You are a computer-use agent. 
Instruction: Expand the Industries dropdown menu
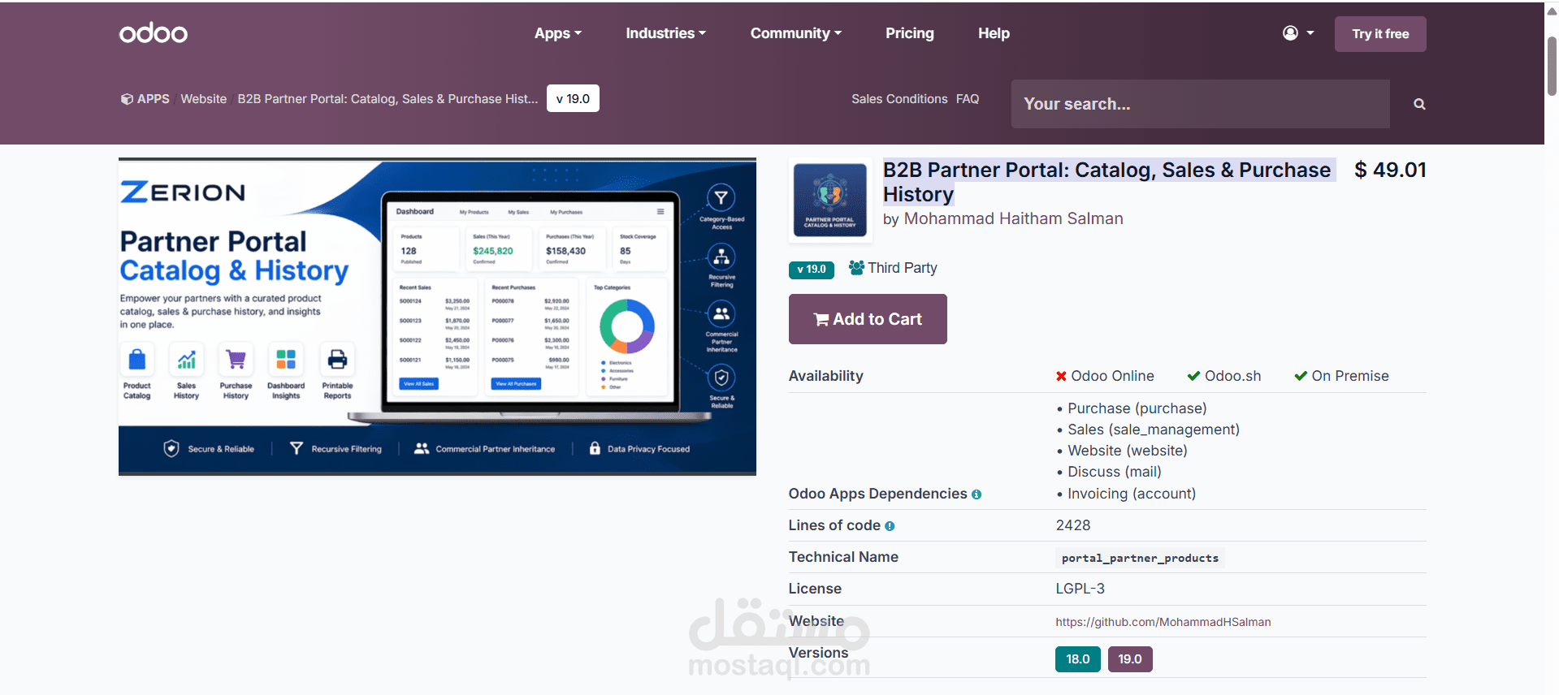pyautogui.click(x=665, y=33)
